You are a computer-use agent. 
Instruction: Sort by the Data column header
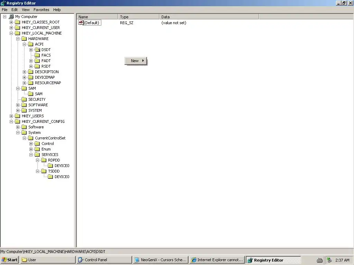click(x=209, y=17)
